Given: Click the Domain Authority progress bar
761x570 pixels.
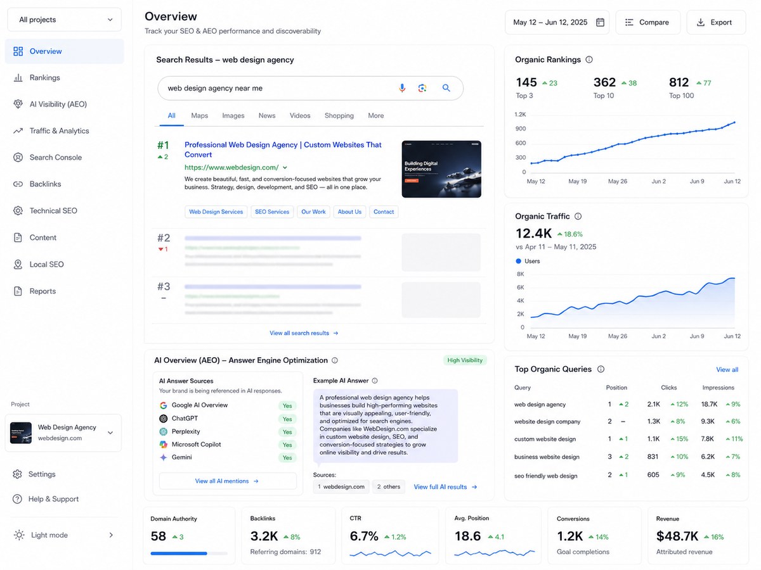Looking at the screenshot, I should pyautogui.click(x=189, y=554).
